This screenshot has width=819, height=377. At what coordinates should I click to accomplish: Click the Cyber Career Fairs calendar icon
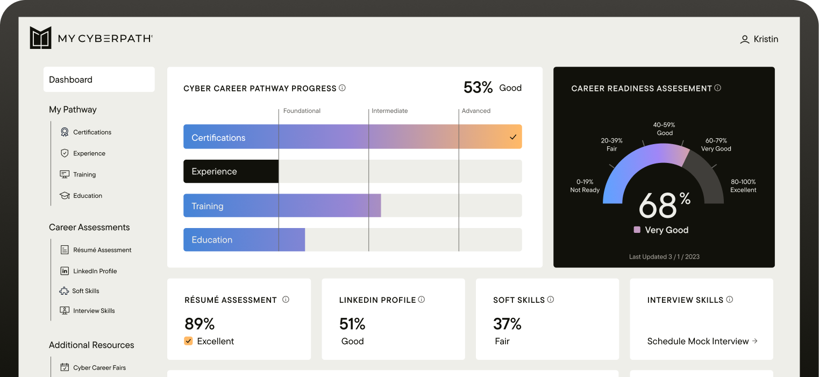[x=65, y=367]
